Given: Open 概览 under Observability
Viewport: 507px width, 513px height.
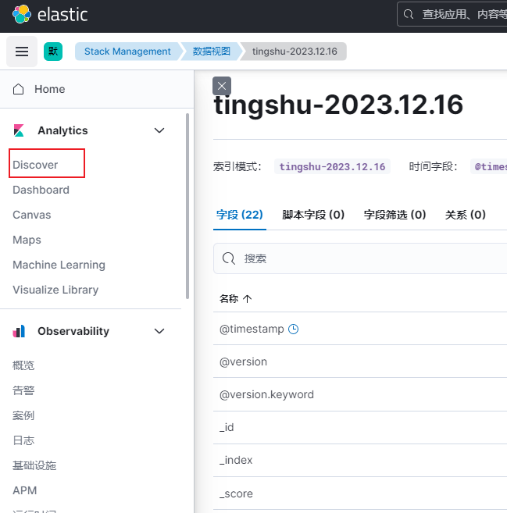Looking at the screenshot, I should pyautogui.click(x=23, y=365).
